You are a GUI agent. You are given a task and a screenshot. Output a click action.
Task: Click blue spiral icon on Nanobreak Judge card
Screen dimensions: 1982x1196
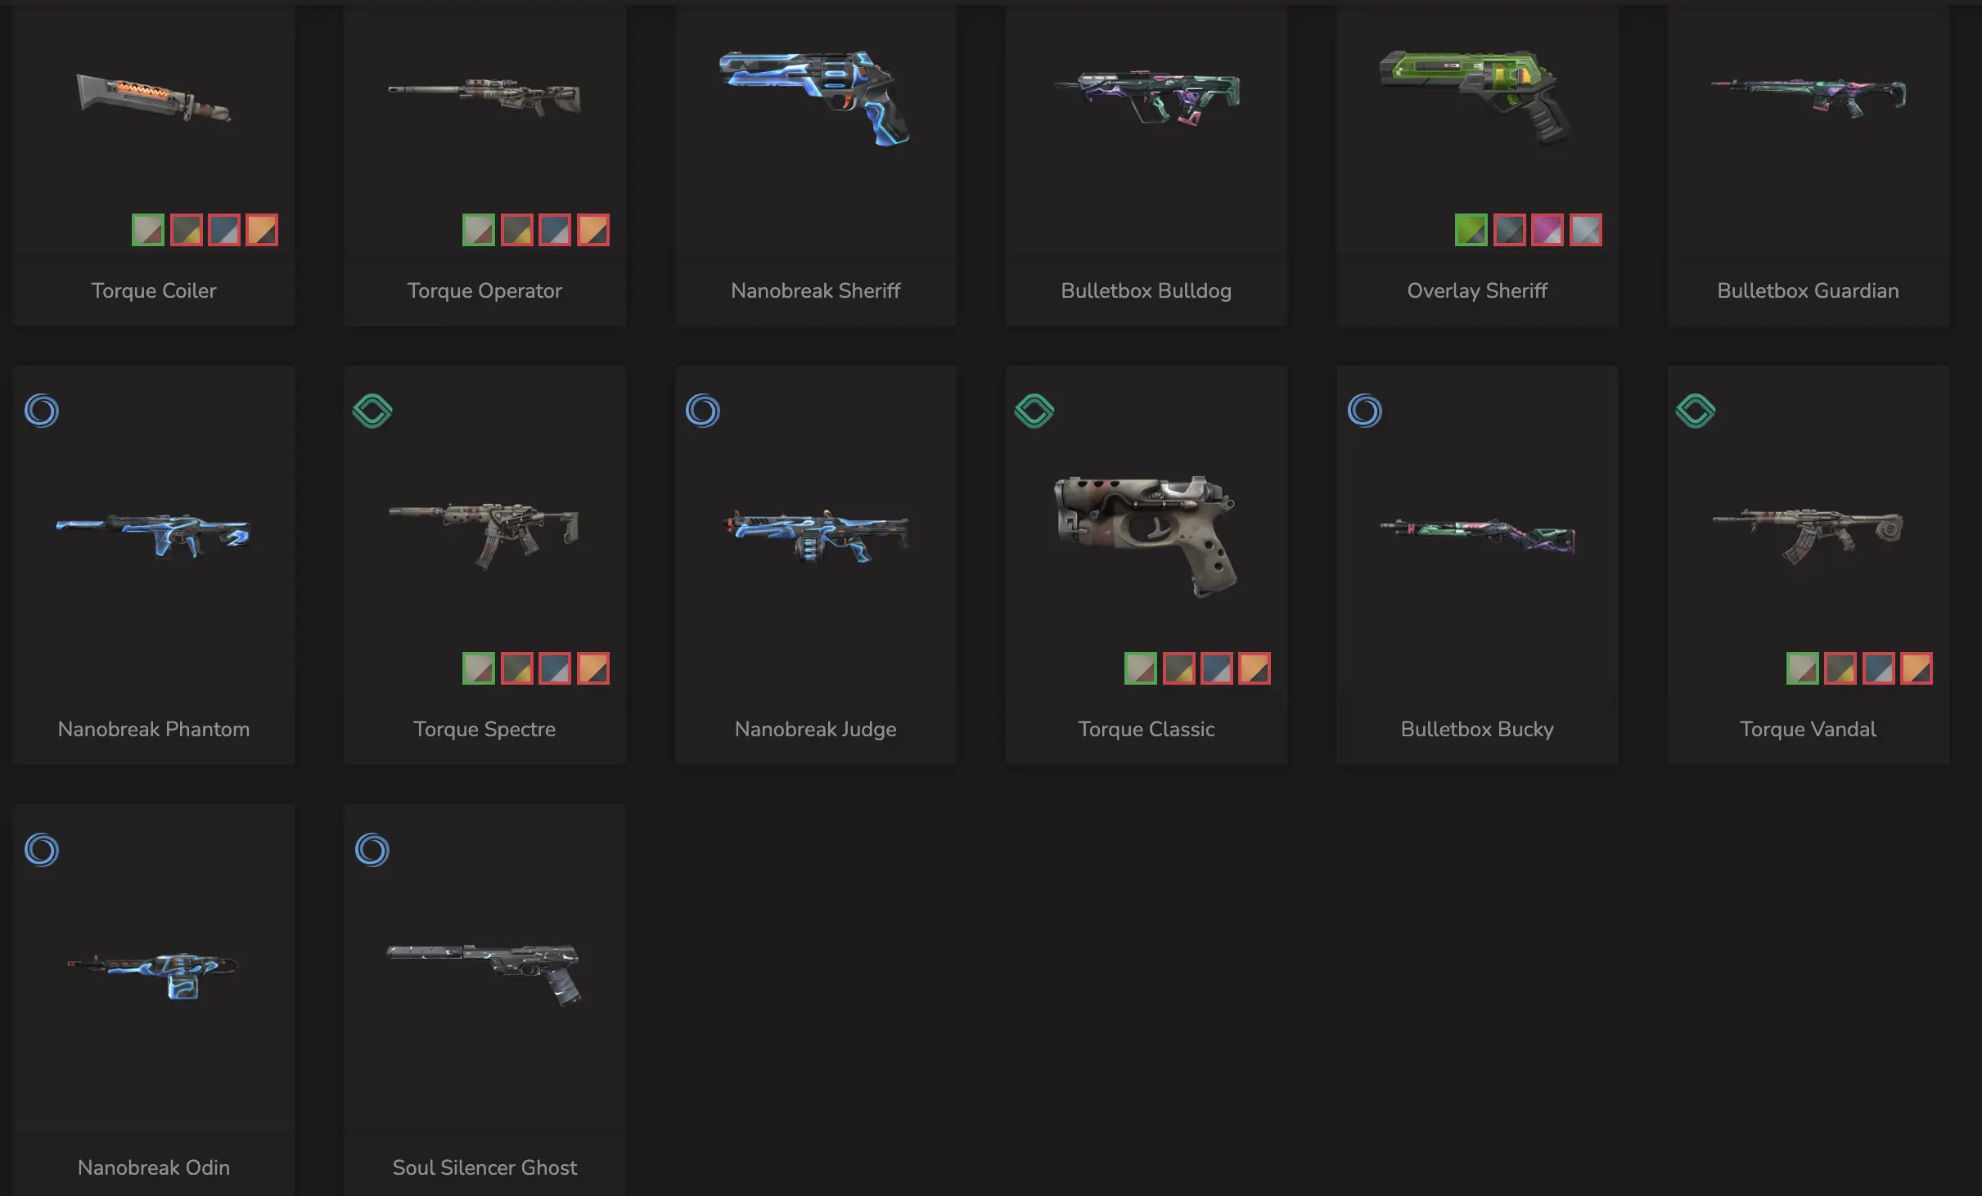coord(703,411)
